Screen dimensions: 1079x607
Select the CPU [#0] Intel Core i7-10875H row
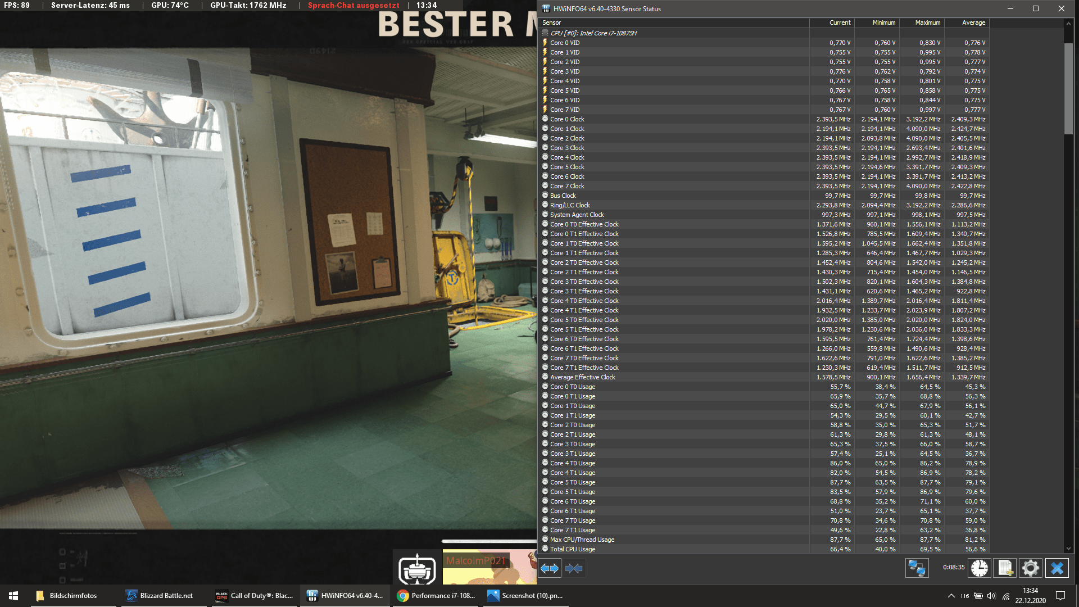764,33
